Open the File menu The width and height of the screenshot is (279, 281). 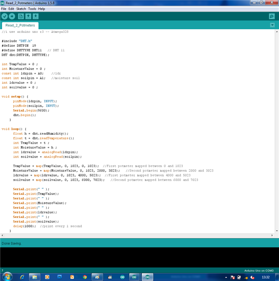pos(4,9)
